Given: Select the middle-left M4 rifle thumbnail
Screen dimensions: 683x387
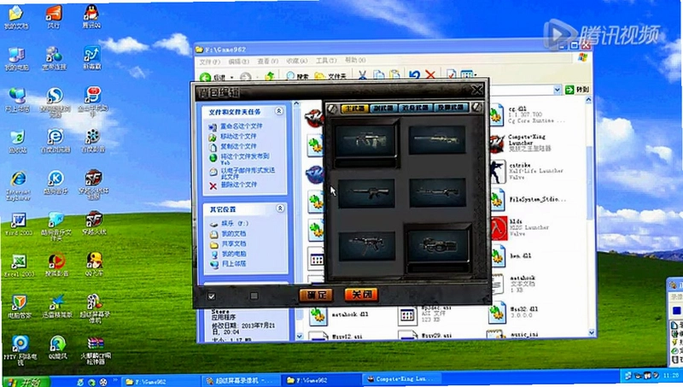Looking at the screenshot, I should [x=366, y=193].
